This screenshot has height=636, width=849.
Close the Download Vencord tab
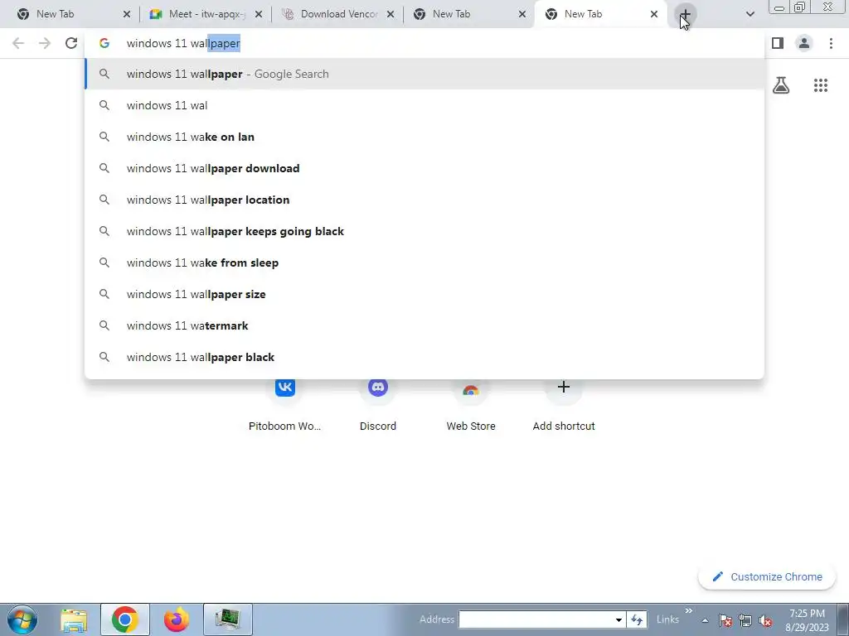coord(391,15)
